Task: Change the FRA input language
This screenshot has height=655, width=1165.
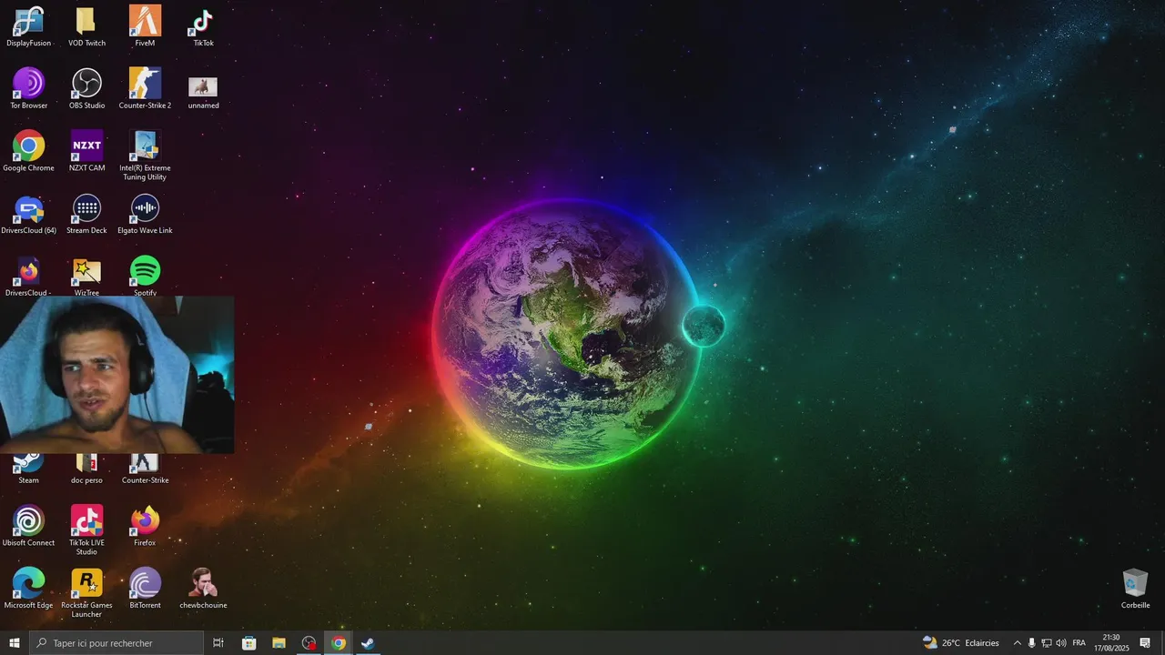Action: pos(1079,643)
